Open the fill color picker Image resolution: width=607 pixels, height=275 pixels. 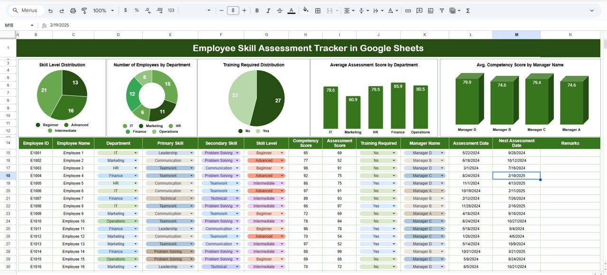tap(306, 10)
